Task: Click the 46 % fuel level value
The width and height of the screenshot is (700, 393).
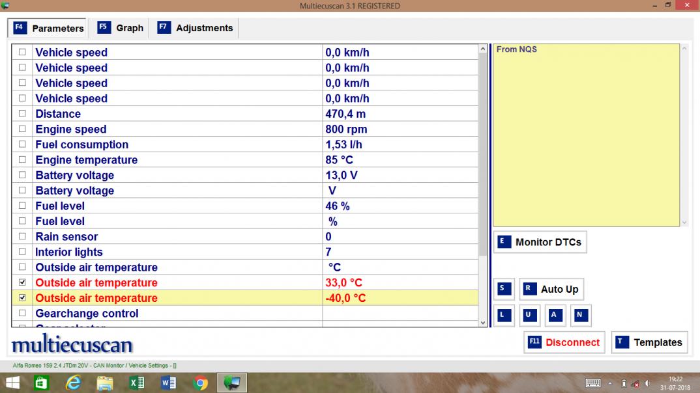Action: [x=337, y=206]
